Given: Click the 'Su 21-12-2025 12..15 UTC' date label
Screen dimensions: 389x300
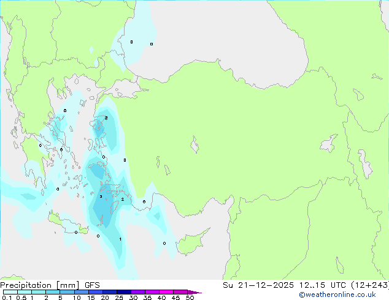Looking at the screenshot, I should click(284, 285).
